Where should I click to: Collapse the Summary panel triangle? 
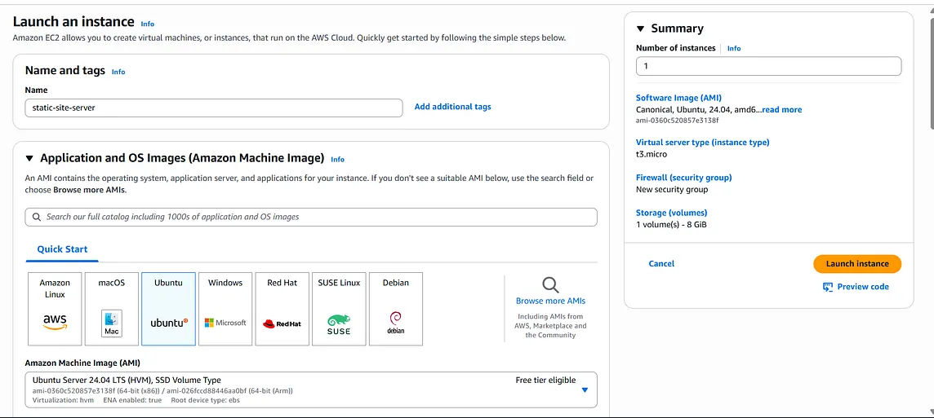point(640,29)
